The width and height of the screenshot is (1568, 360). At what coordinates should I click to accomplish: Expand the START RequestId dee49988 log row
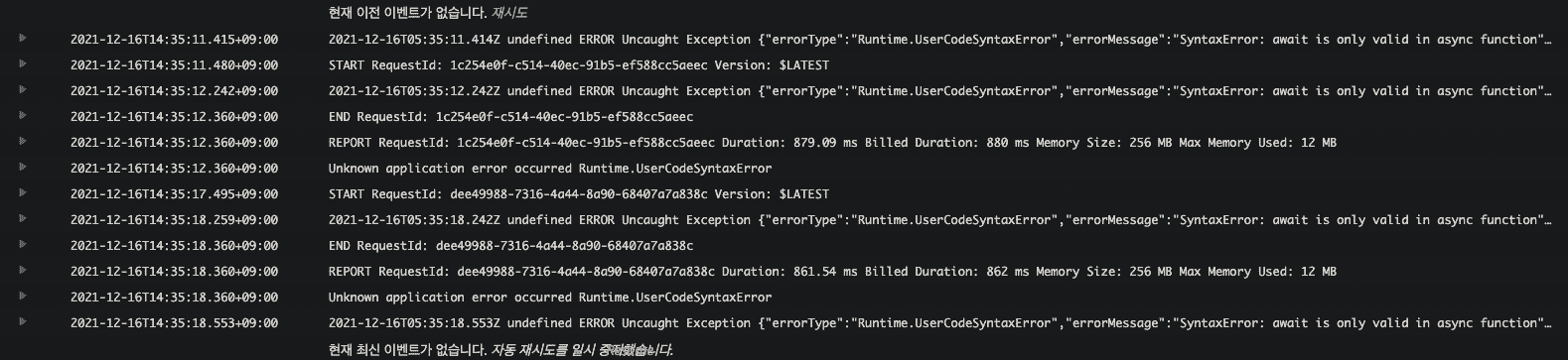tap(22, 193)
